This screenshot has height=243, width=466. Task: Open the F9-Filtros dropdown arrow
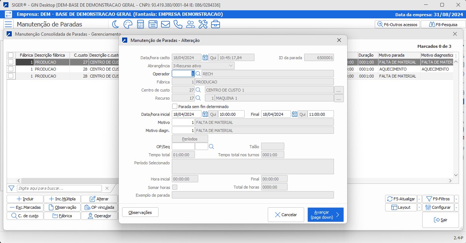click(456, 199)
